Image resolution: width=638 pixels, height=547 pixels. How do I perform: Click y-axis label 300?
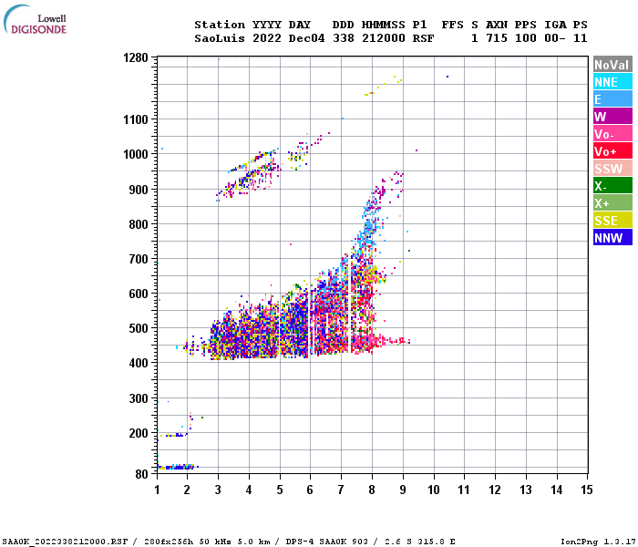(139, 398)
